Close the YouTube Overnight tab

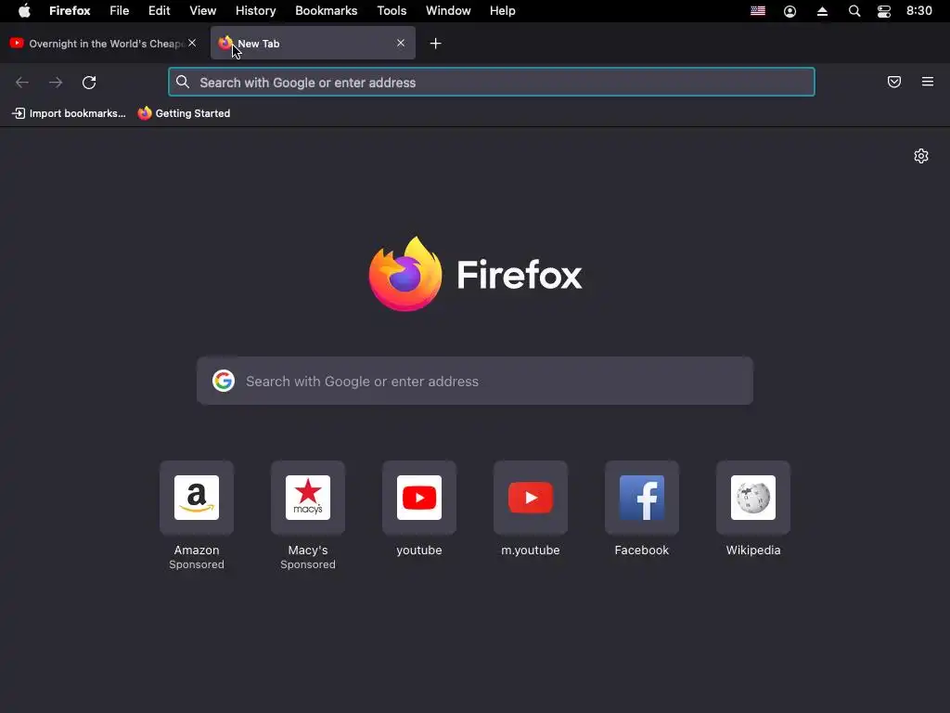192,43
